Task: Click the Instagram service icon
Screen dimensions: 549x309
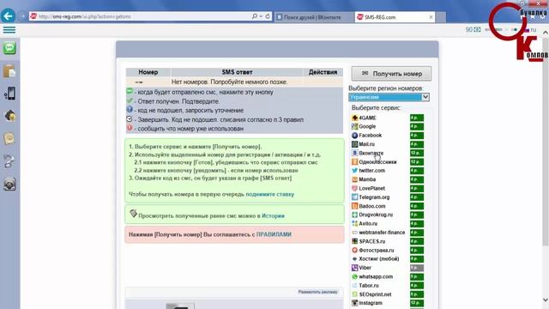Action: pyautogui.click(x=354, y=303)
